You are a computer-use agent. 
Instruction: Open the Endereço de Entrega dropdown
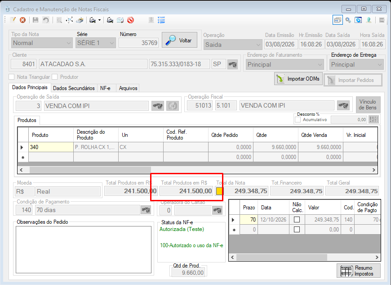click(356, 65)
